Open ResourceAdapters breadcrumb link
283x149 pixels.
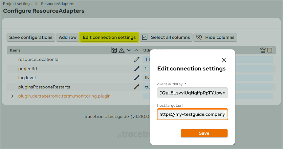coord(58,4)
